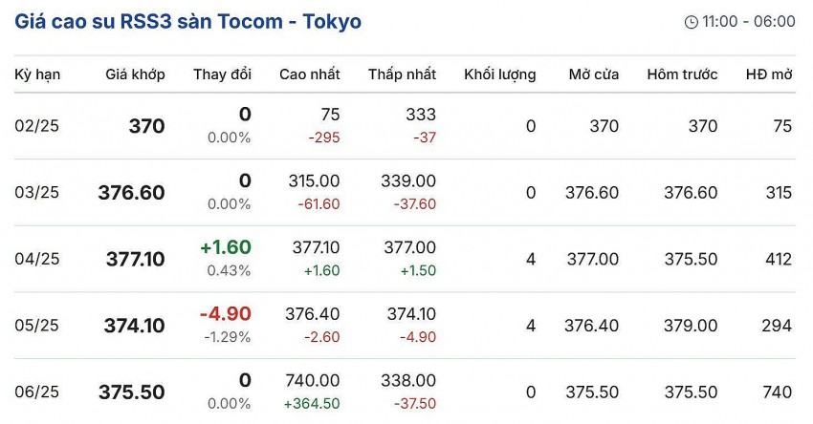The image size is (813, 424).
Task: Click the red -4.90 change value
Action: click(226, 314)
